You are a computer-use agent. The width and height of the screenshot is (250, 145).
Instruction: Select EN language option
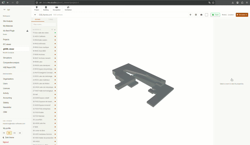click(x=9, y=133)
